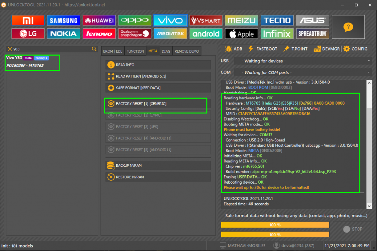
Task: Click the MATHAVI-MOBILES computer name
Action: tap(243, 246)
